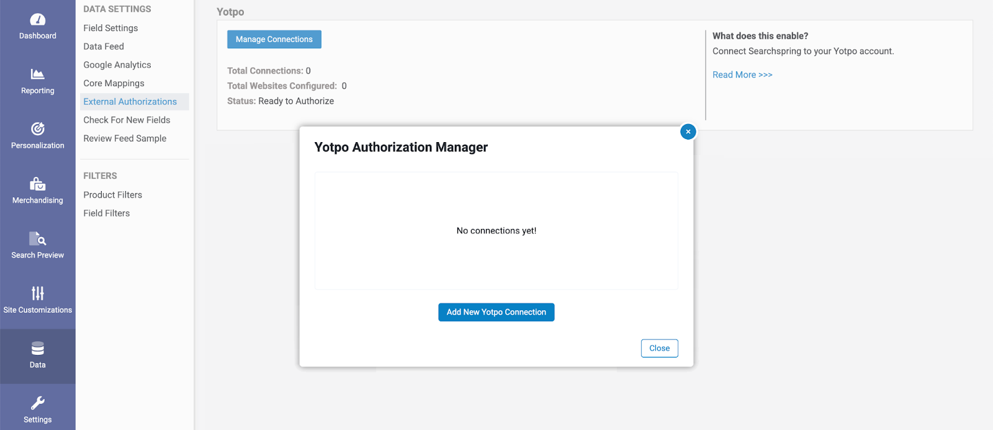Image resolution: width=993 pixels, height=430 pixels.
Task: Click the 'What does this enable?' heading
Action: pyautogui.click(x=760, y=36)
